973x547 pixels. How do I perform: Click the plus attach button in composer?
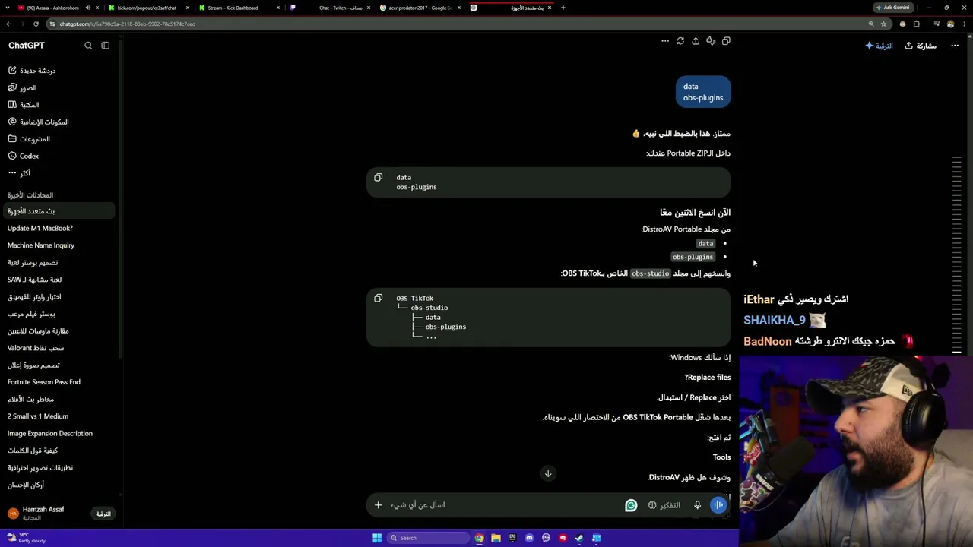click(x=378, y=504)
